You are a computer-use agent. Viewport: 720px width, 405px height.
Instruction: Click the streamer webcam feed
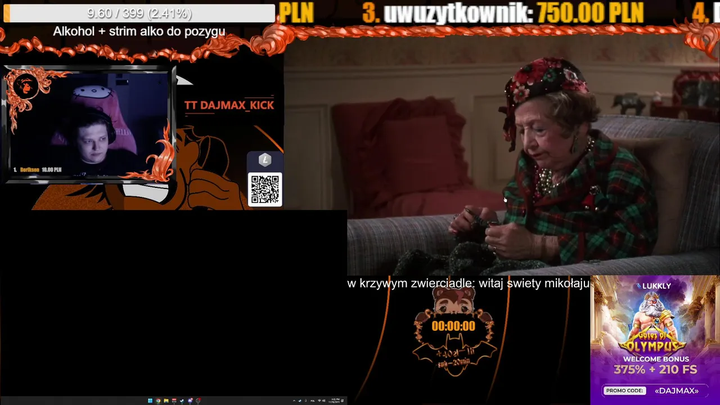[90, 124]
